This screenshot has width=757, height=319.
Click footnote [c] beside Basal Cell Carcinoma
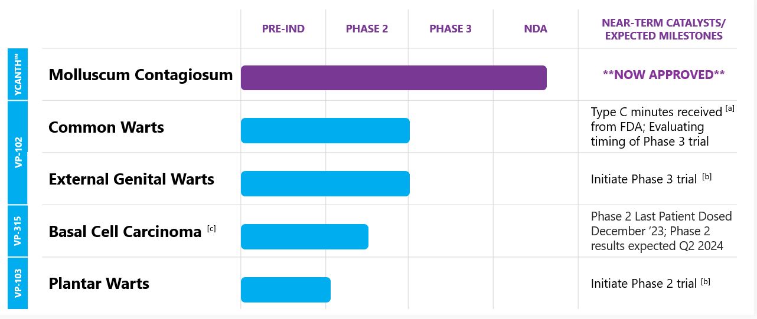coord(211,229)
